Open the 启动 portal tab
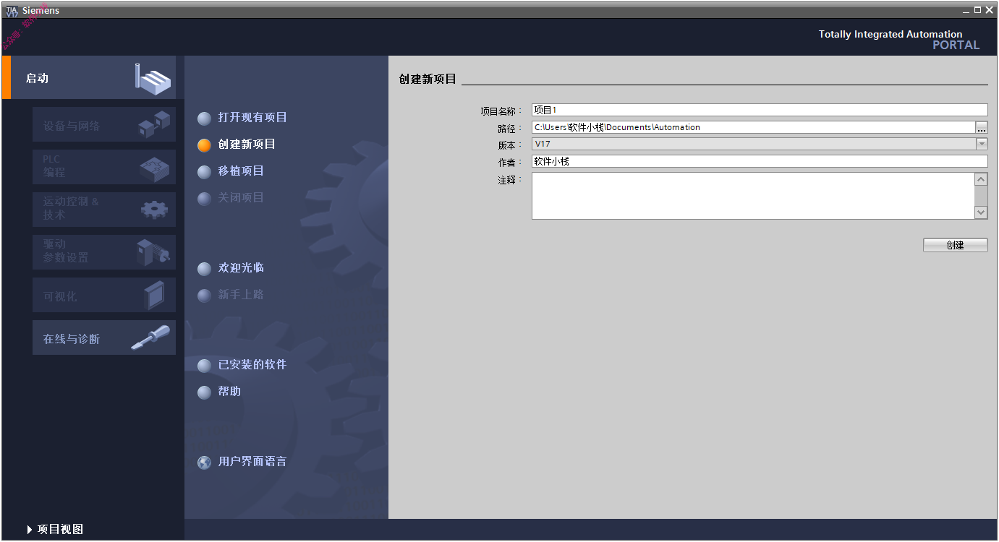The width and height of the screenshot is (999, 542). tap(89, 77)
